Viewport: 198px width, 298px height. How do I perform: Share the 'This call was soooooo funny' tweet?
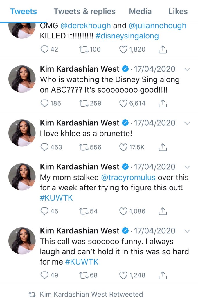tap(163, 275)
